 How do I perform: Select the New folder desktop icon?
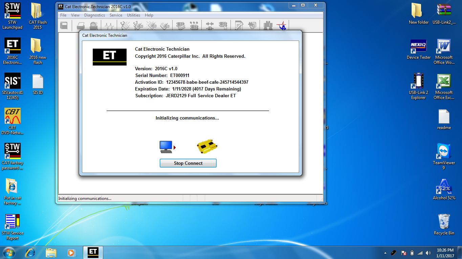click(x=419, y=14)
